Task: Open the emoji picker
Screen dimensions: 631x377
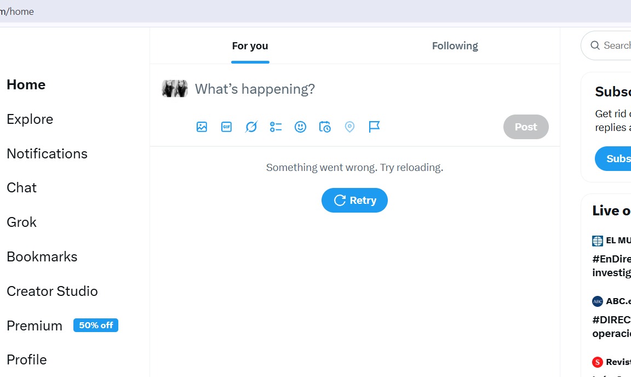Action: pos(300,127)
